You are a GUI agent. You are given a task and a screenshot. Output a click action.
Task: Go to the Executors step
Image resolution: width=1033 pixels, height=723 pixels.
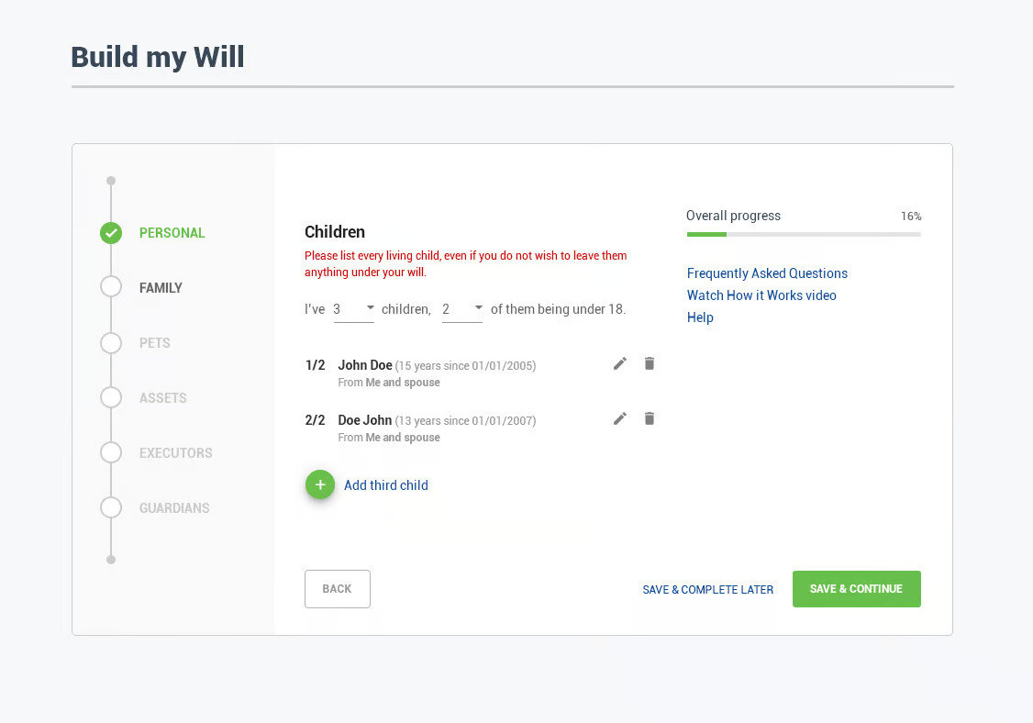175,453
